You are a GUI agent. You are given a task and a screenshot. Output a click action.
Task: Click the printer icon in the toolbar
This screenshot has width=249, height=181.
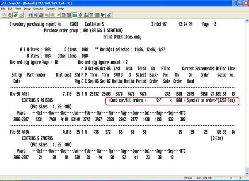(41, 15)
